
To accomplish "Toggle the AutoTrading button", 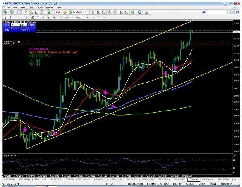I will pyautogui.click(x=77, y=12).
